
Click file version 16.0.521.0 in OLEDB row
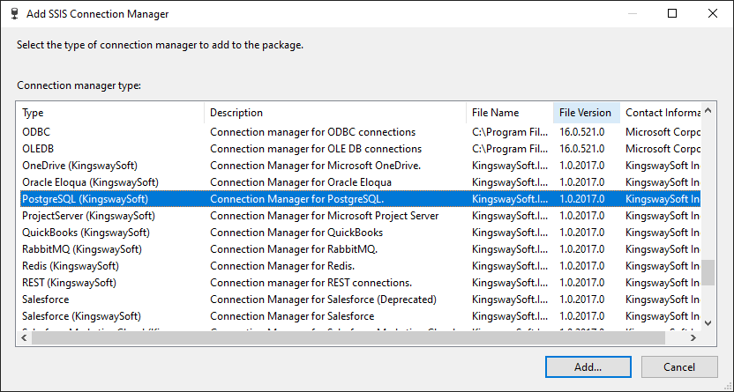coord(582,149)
